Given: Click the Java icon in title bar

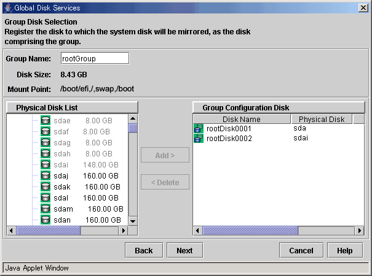Looking at the screenshot, I should click(x=9, y=8).
